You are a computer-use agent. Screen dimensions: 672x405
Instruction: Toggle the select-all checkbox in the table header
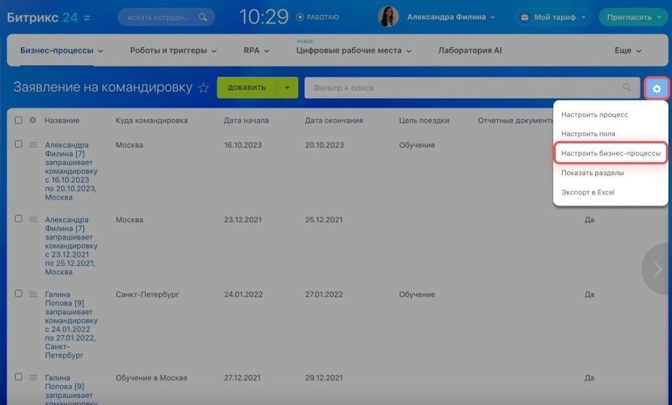[18, 120]
